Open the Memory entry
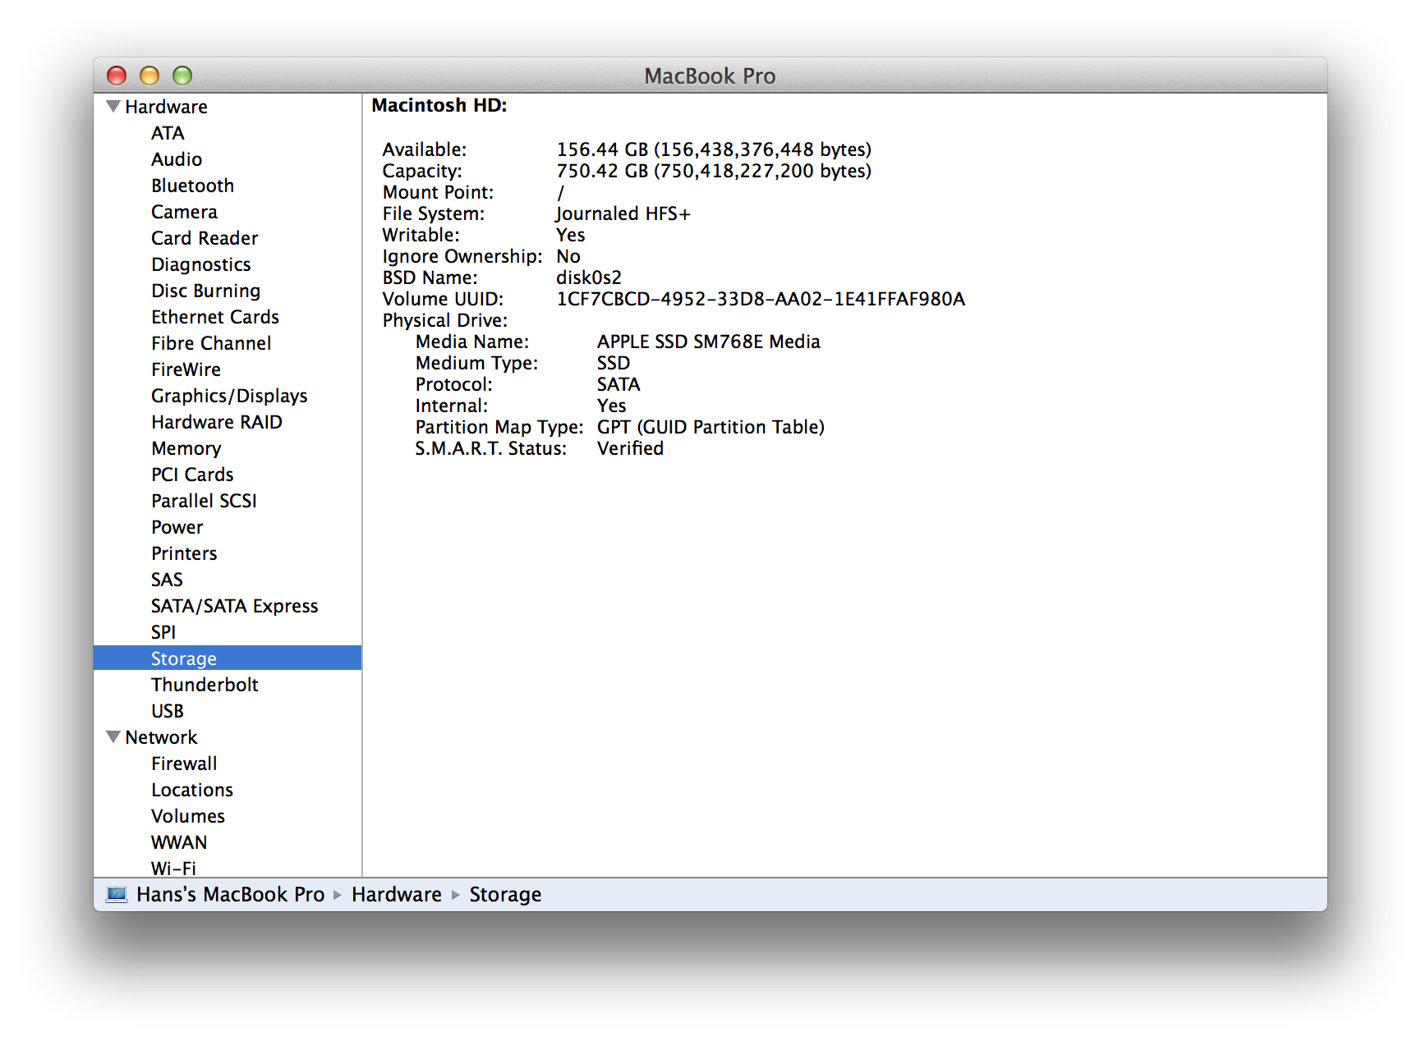Screen dimensions: 1421x1041 [x=186, y=448]
